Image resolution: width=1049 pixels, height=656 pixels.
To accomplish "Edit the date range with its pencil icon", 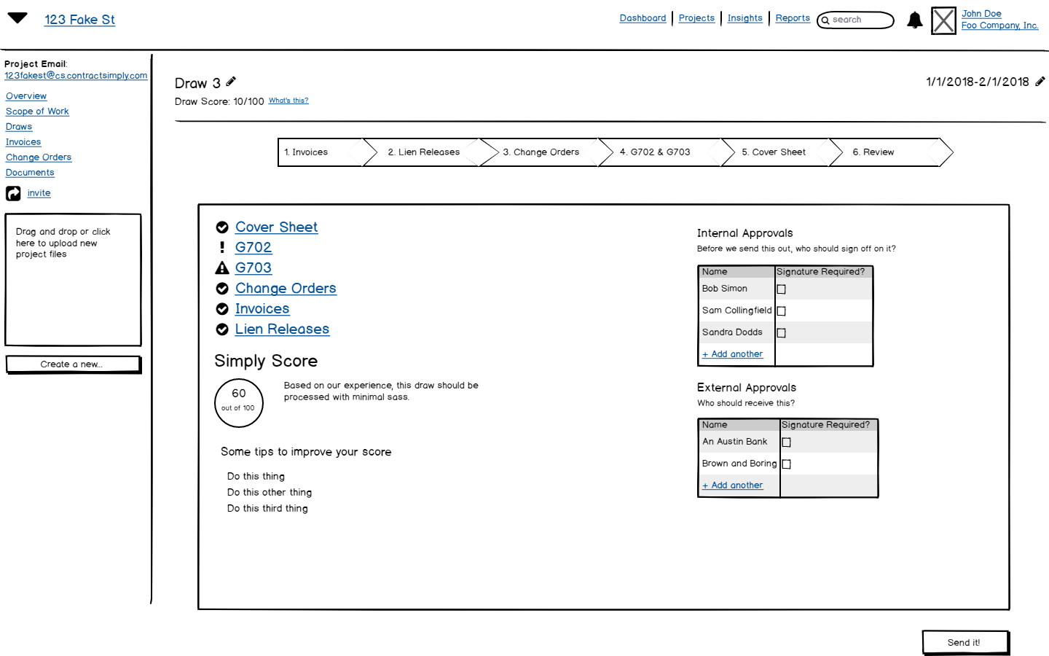I will point(1040,82).
